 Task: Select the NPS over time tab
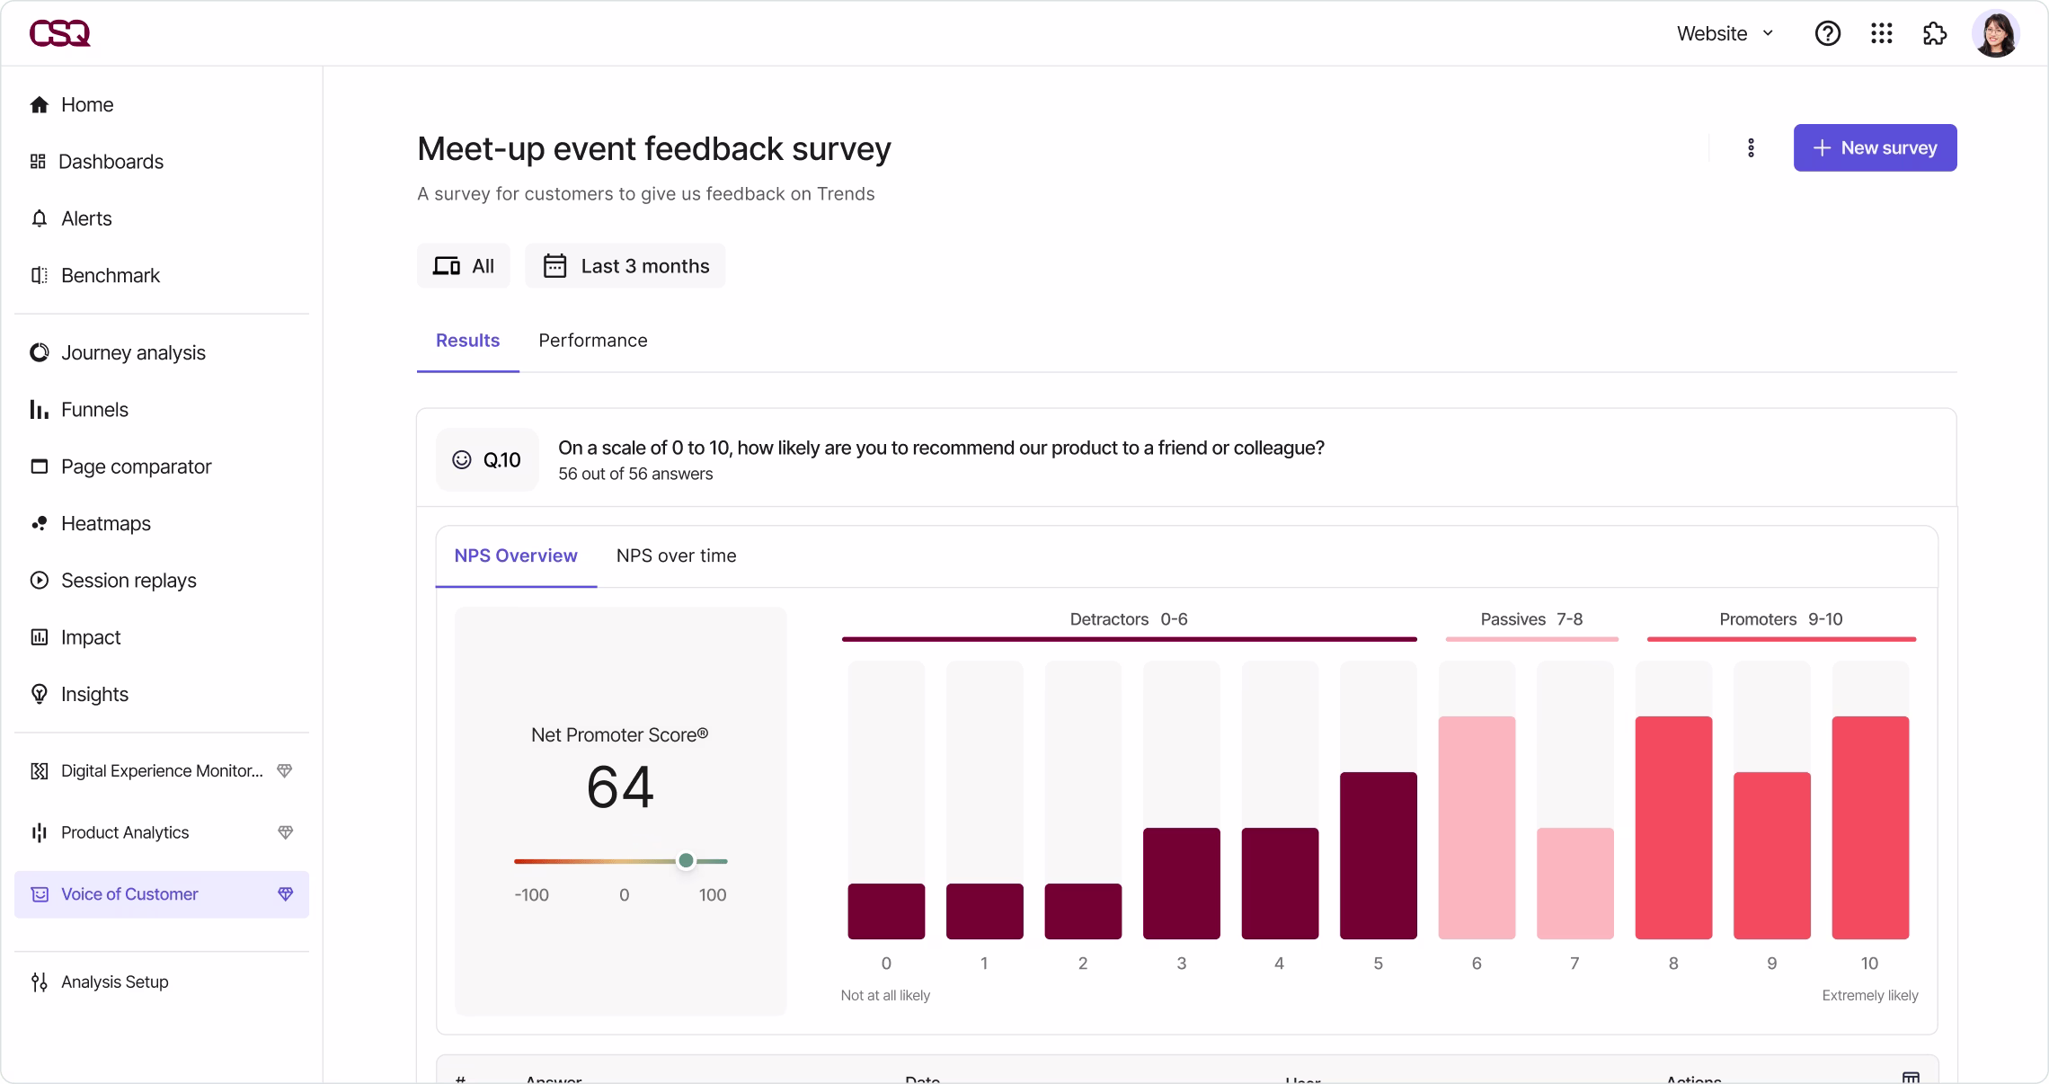click(676, 556)
